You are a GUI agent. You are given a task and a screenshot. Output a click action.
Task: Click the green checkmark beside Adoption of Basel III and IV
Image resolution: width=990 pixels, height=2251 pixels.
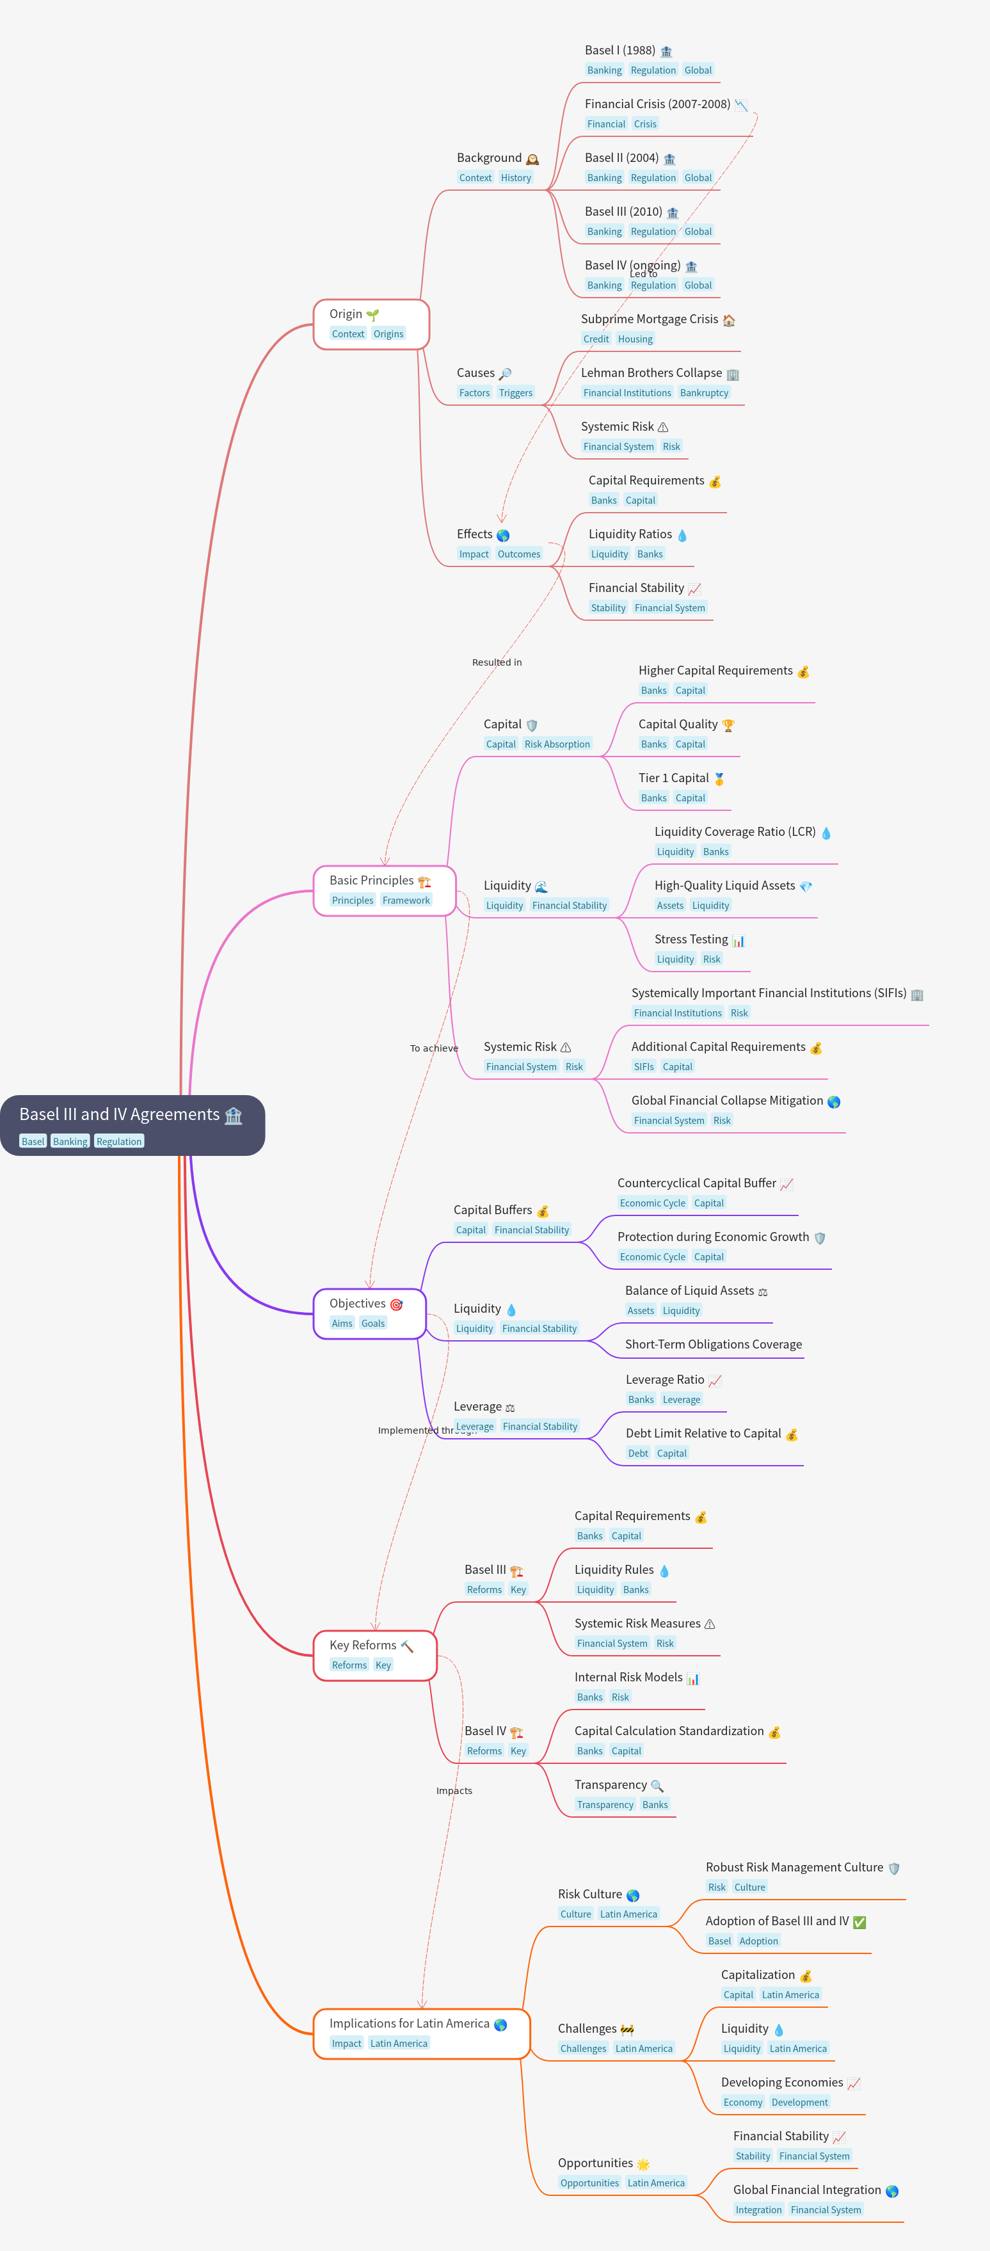860,1923
